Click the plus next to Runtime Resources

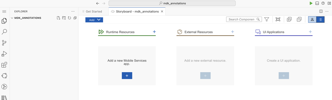point(154,32)
